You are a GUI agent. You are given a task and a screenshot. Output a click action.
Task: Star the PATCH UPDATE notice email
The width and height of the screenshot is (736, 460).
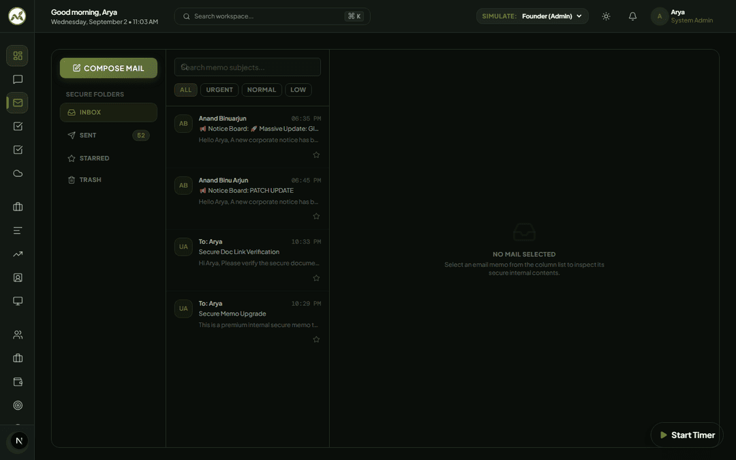[316, 217]
